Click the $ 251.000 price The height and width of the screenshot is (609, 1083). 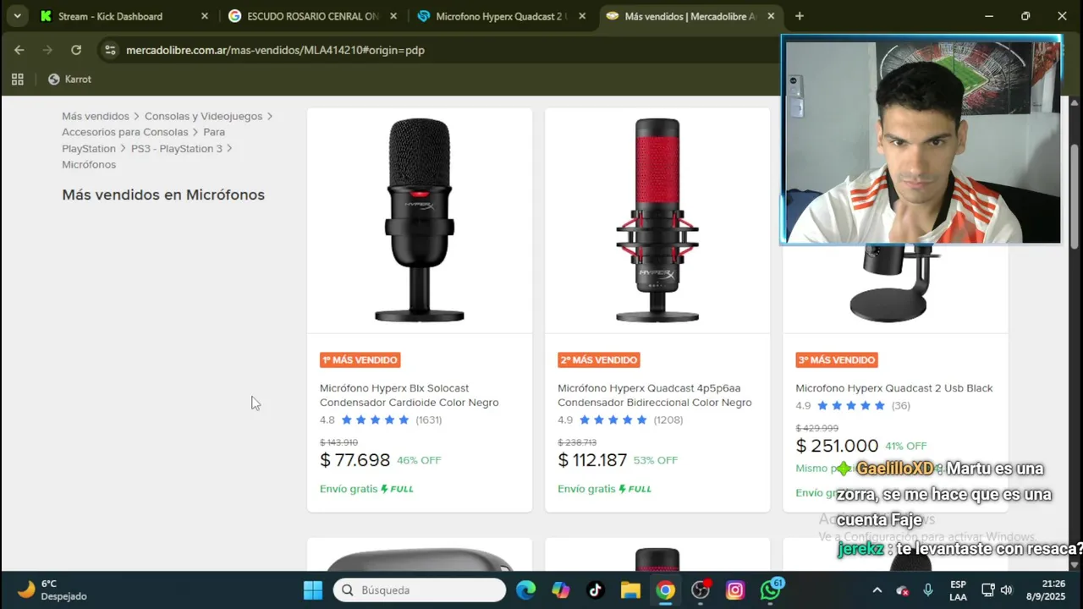(x=837, y=446)
